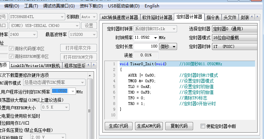
Task: Click code line TF0 = 0
Action: click(x=136, y=98)
